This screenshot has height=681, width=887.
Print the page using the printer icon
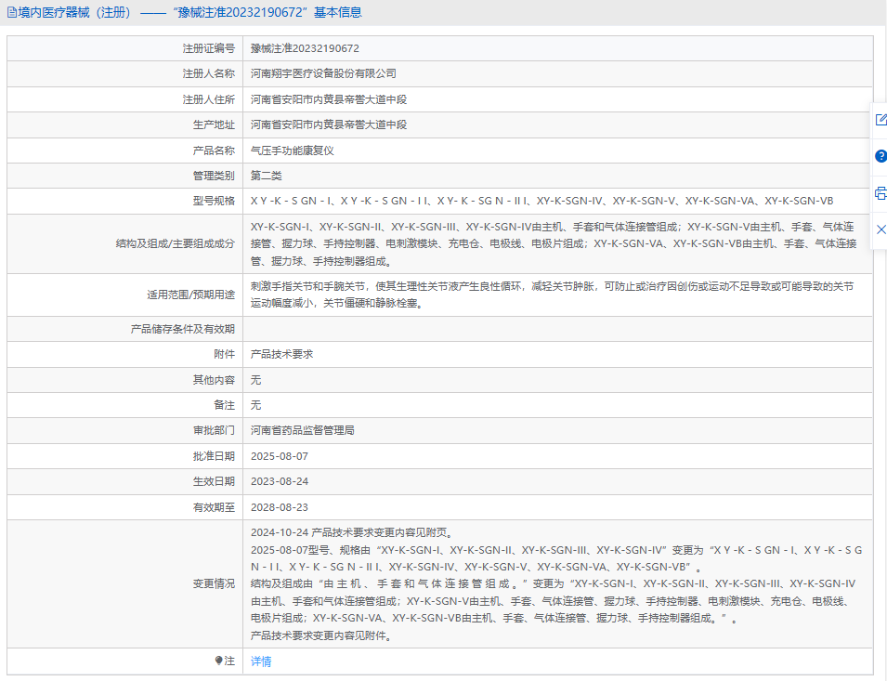click(x=880, y=193)
